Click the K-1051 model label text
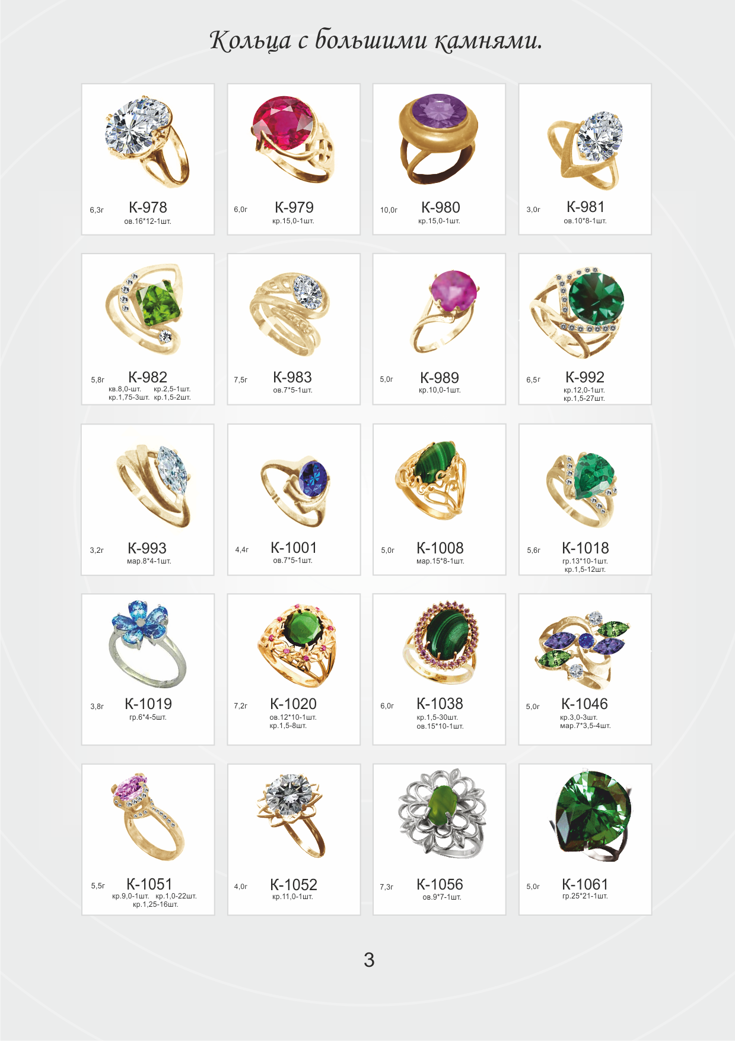The width and height of the screenshot is (735, 1041). click(x=149, y=884)
